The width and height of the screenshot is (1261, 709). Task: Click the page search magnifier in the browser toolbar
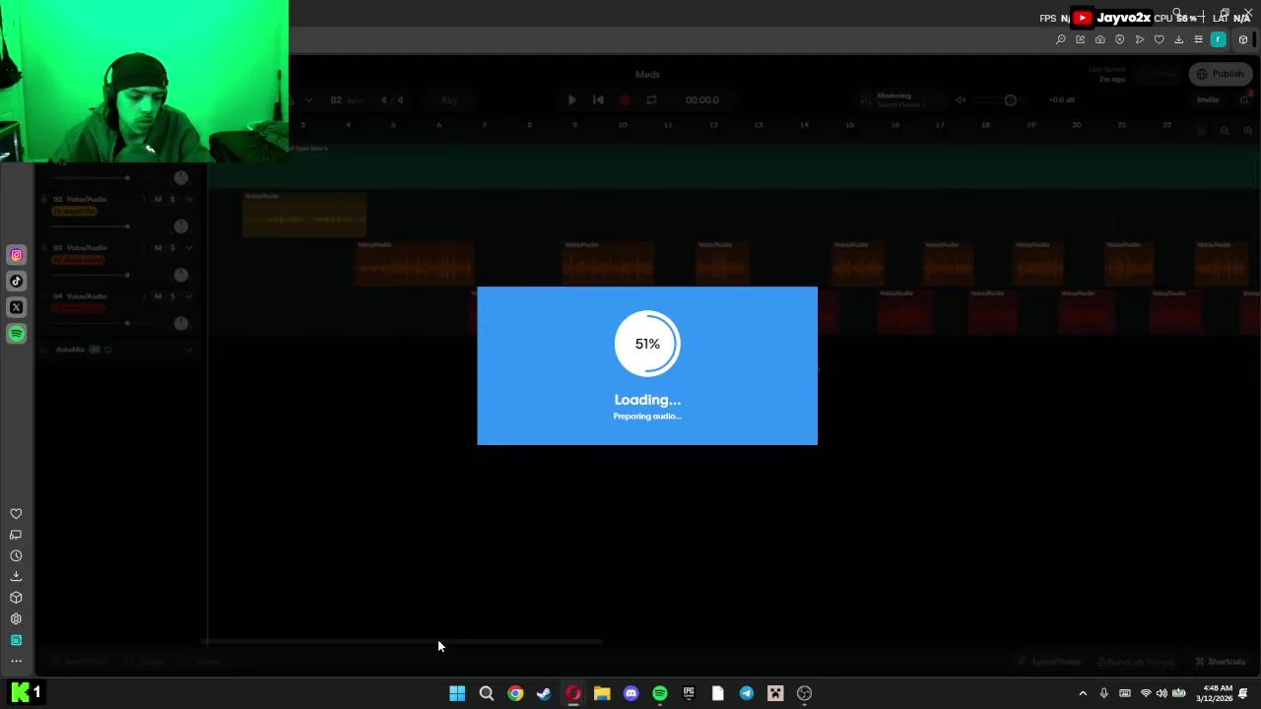pyautogui.click(x=1061, y=39)
